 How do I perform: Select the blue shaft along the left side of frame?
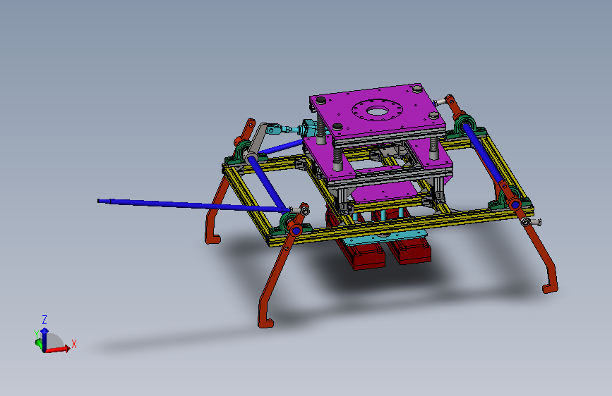point(268,182)
